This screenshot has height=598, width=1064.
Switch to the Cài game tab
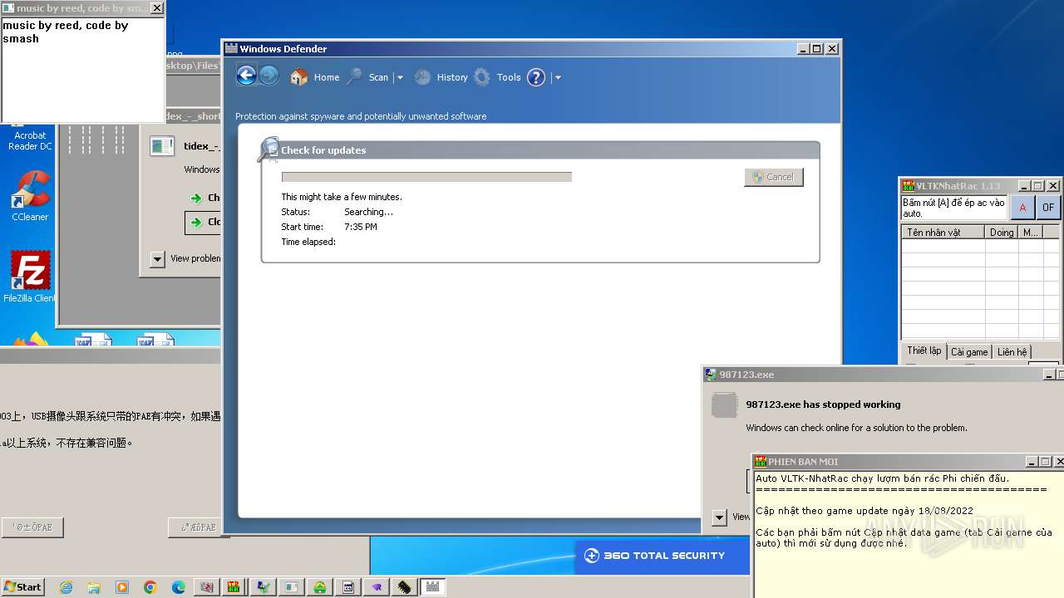tap(969, 352)
